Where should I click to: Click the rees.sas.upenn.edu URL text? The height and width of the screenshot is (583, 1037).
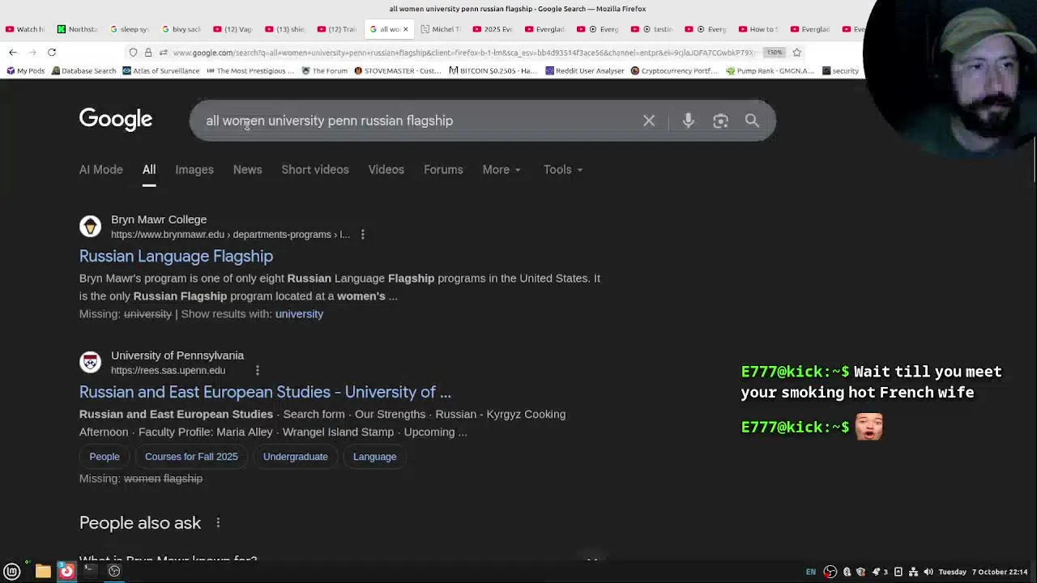pyautogui.click(x=168, y=371)
